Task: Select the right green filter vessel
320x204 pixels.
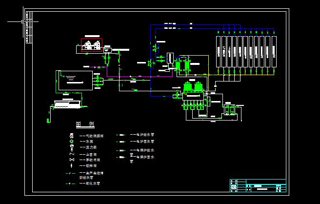Action: click(187, 65)
